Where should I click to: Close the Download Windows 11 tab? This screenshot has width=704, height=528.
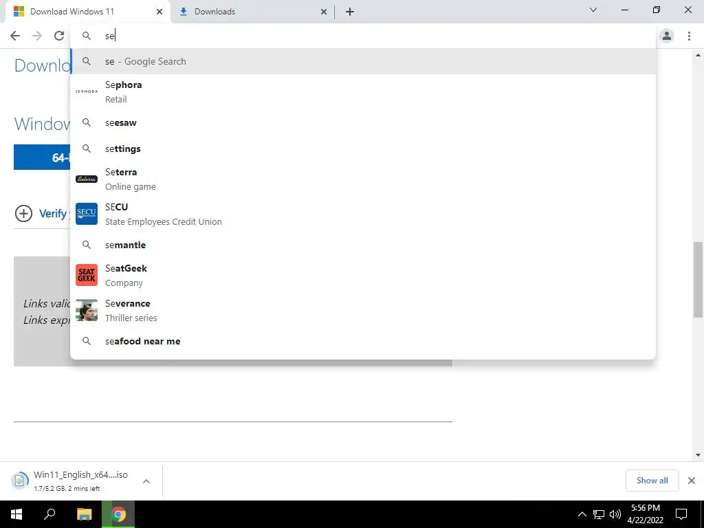point(159,12)
